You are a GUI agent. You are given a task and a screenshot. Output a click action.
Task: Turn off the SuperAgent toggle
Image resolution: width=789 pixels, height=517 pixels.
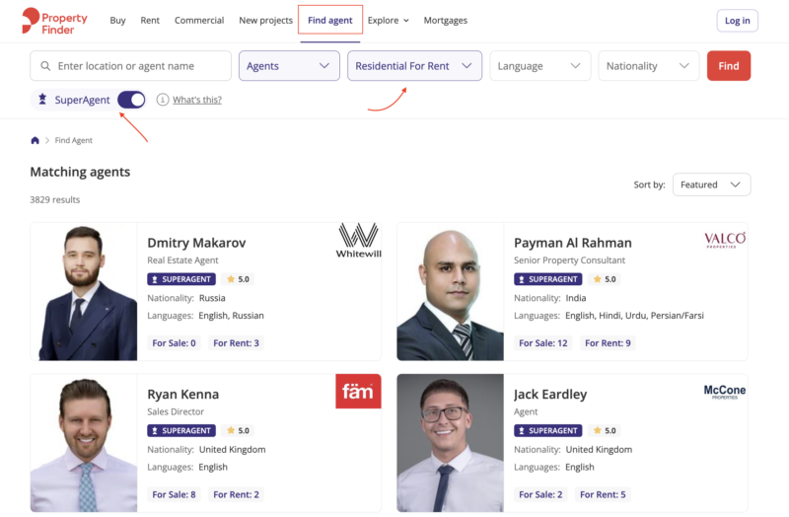point(131,100)
